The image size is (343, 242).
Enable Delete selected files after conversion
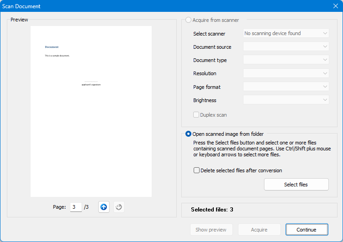[197, 170]
